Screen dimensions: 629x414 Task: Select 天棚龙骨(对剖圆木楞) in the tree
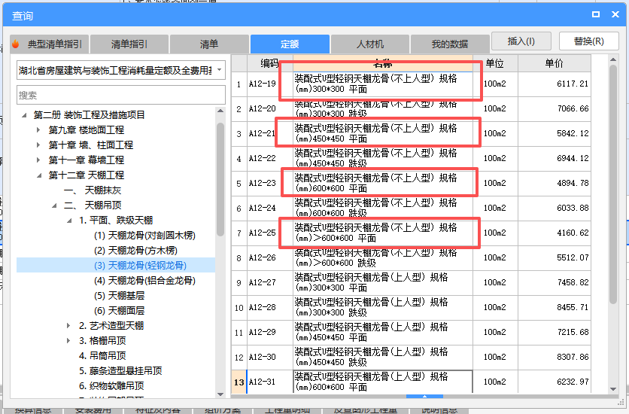pos(144,236)
